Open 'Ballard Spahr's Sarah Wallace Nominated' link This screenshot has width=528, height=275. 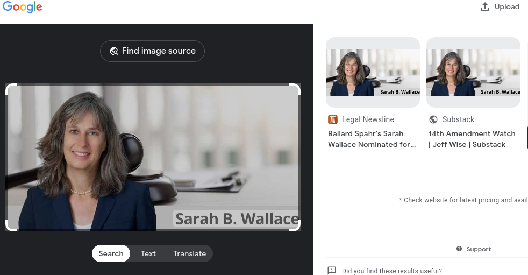tap(372, 139)
